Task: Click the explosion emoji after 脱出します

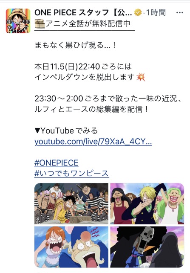Action: [141, 77]
